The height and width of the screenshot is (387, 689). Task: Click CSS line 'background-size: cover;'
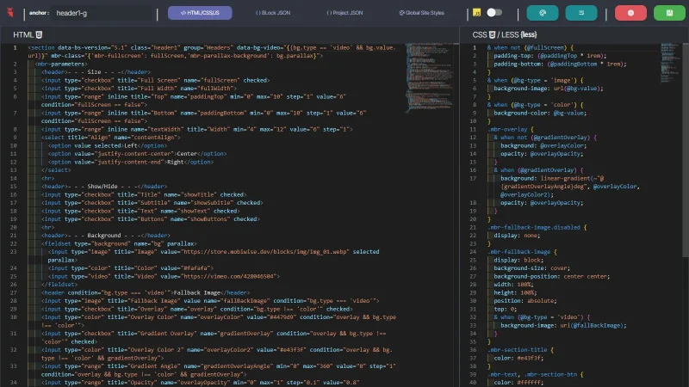531,268
